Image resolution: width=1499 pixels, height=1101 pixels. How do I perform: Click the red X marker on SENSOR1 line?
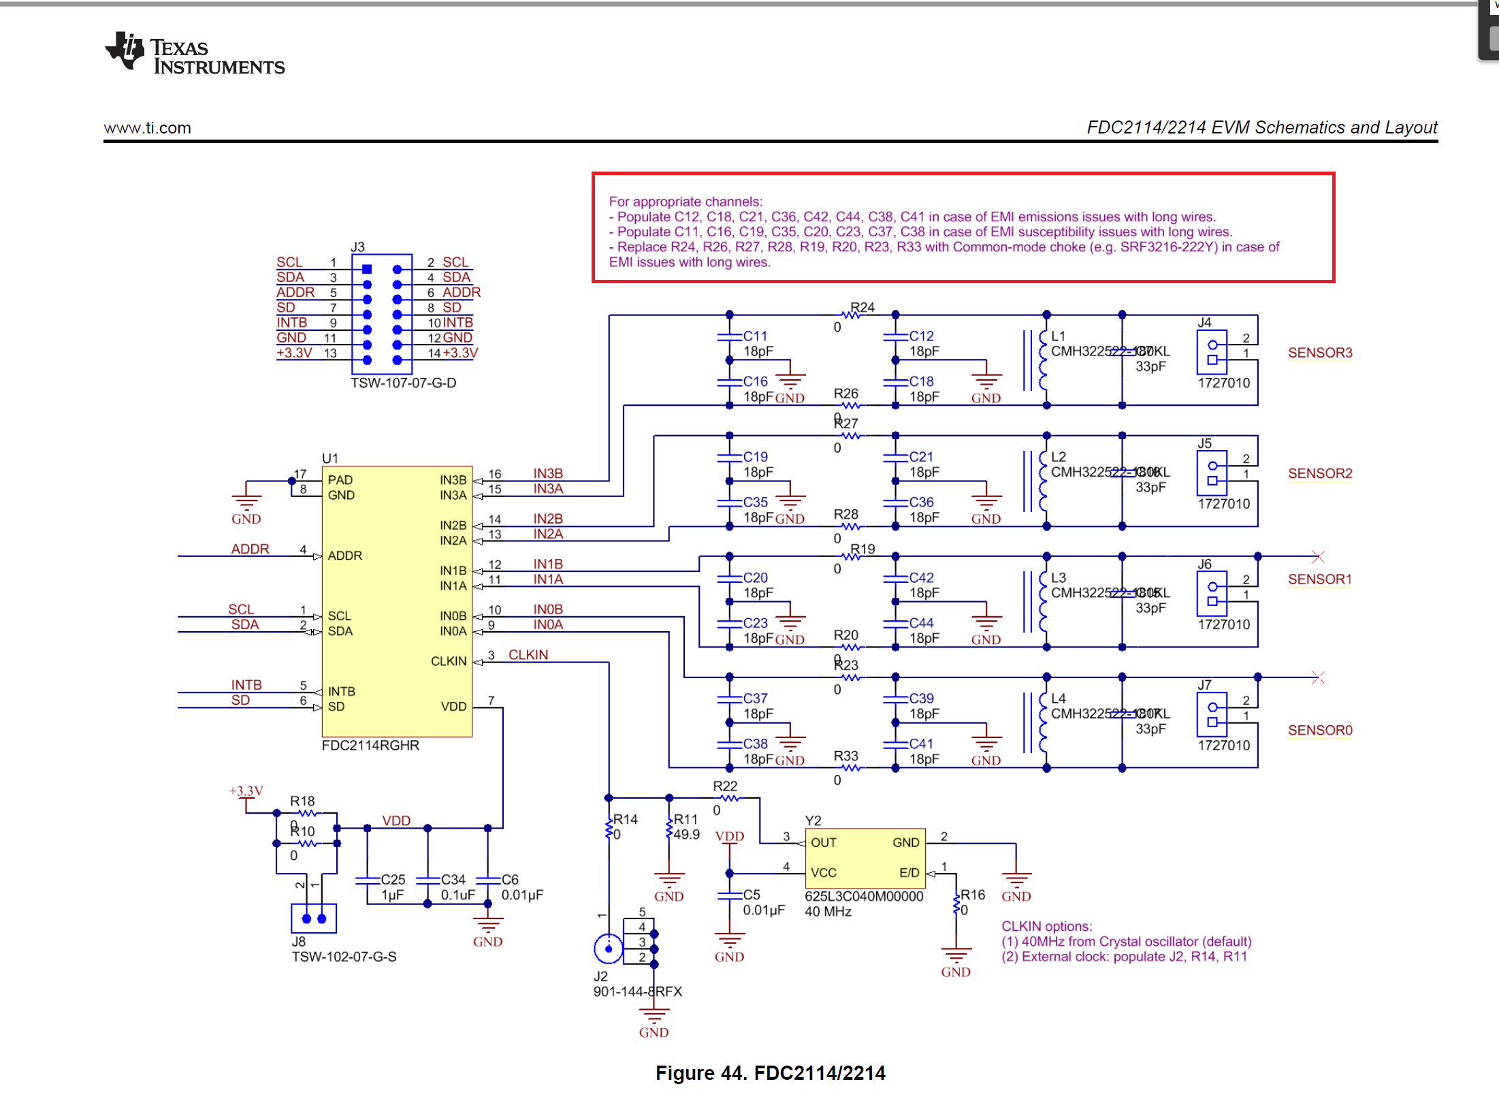pos(1318,556)
